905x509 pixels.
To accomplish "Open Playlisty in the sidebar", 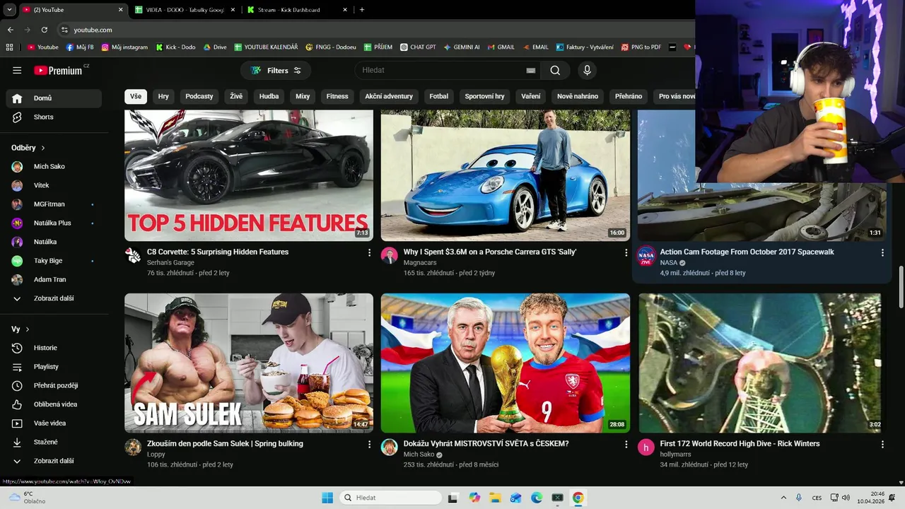I will [x=54, y=367].
